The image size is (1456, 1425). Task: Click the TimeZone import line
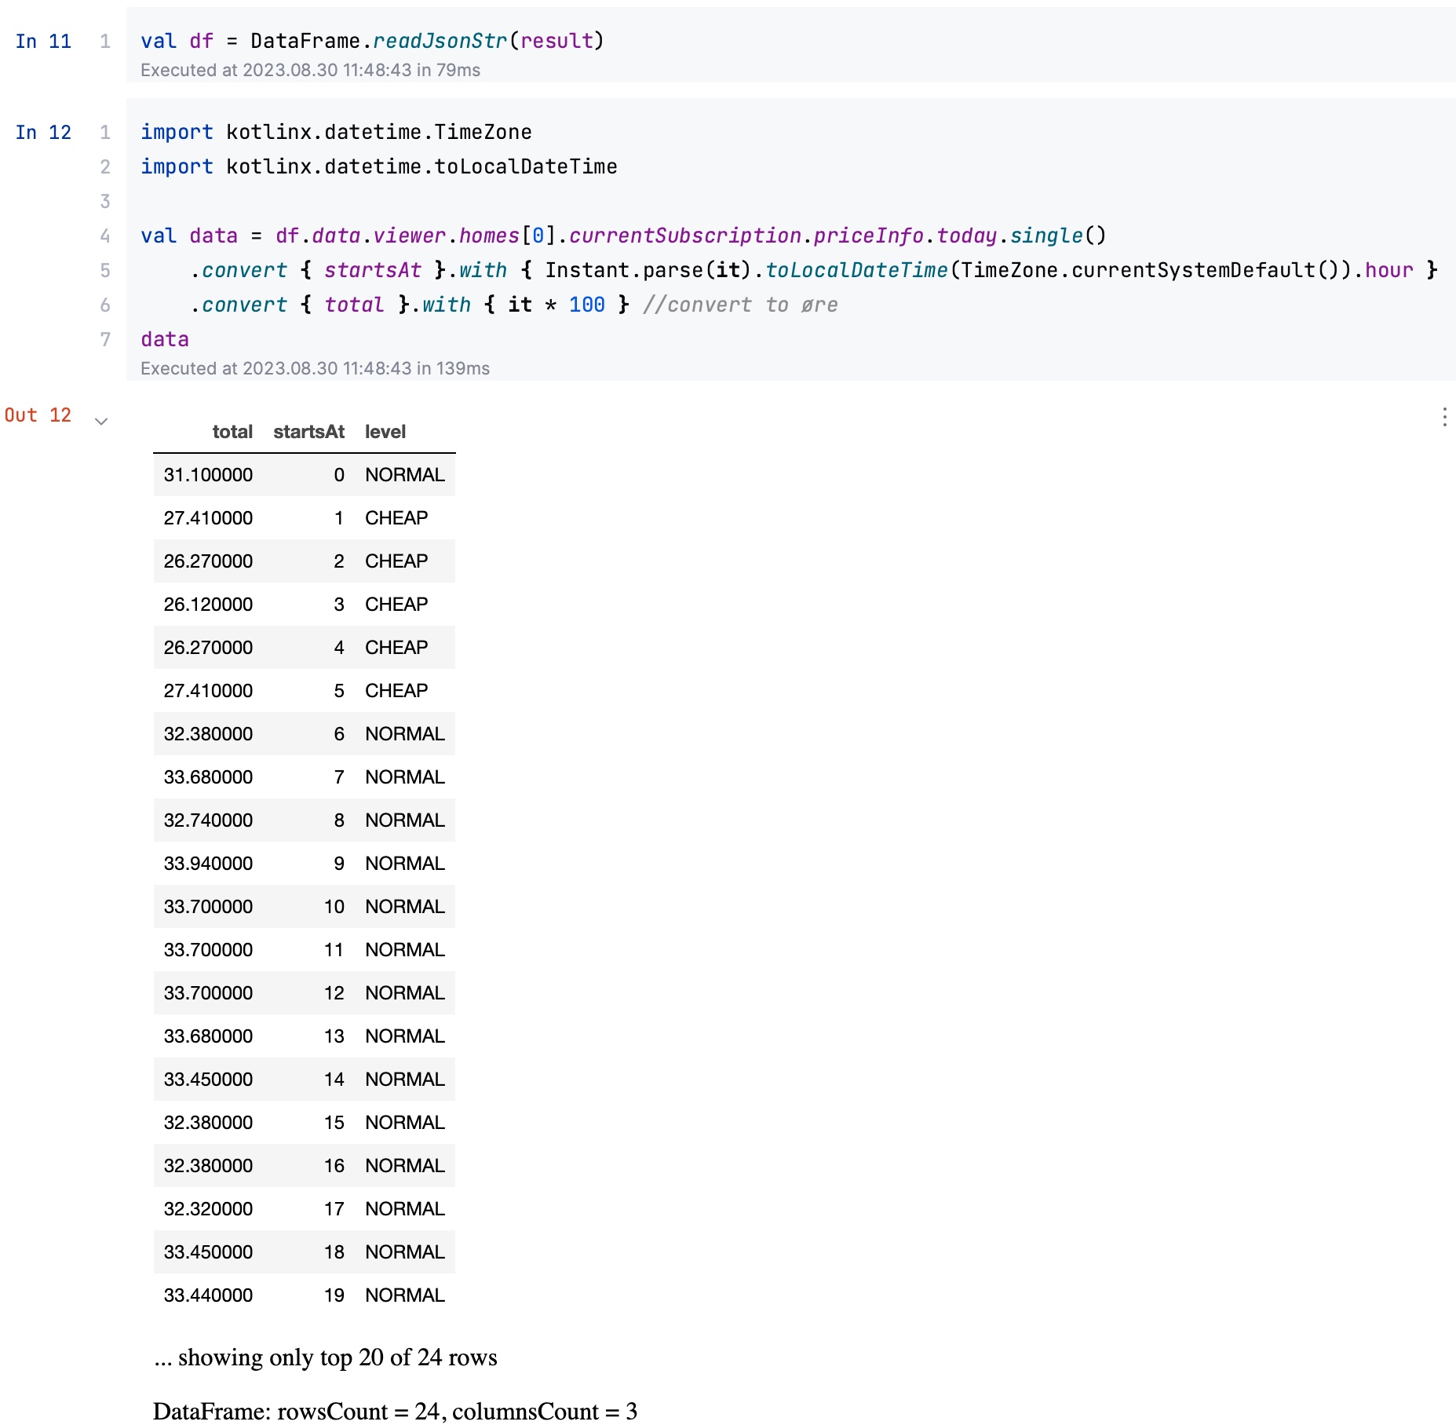[336, 132]
